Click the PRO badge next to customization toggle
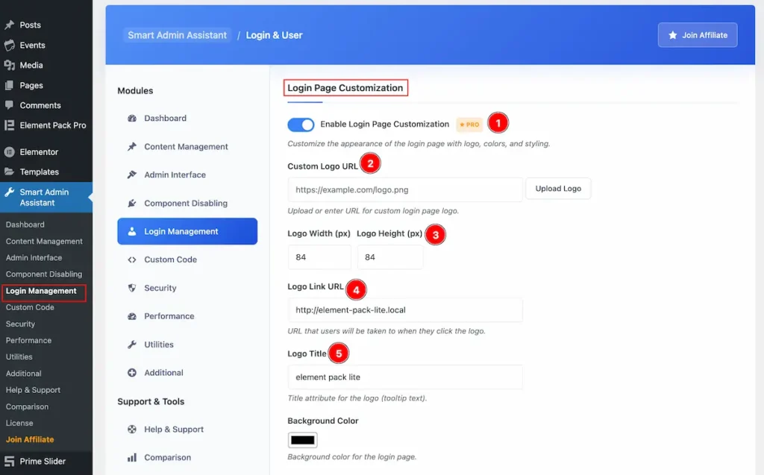The height and width of the screenshot is (475, 764). [469, 125]
